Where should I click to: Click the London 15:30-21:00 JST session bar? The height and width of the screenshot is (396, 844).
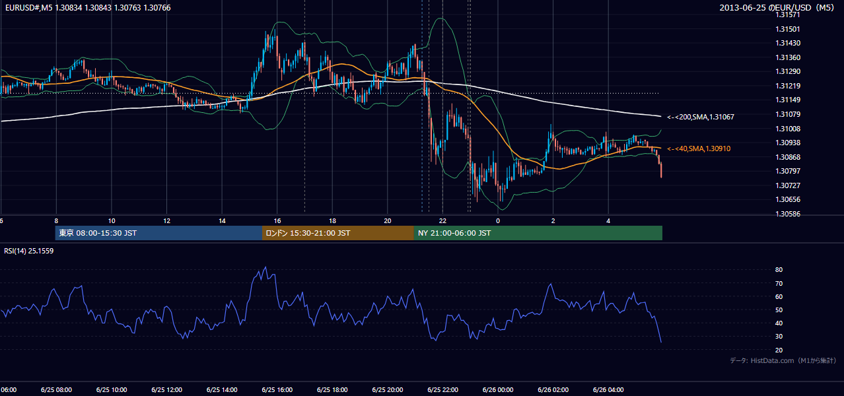click(x=338, y=233)
